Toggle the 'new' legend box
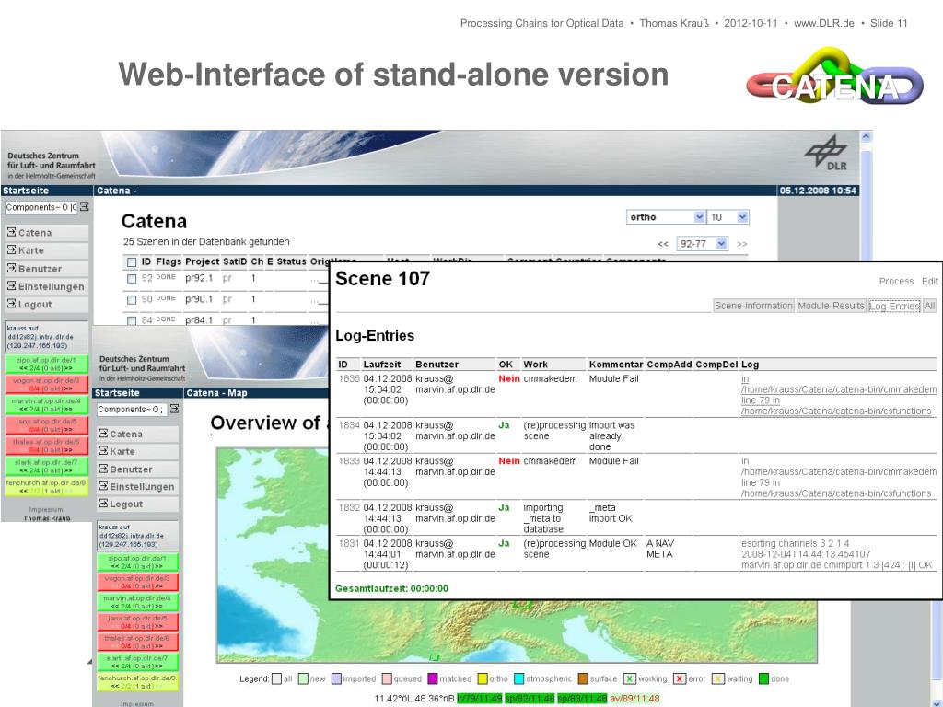The width and height of the screenshot is (943, 707). (304, 678)
